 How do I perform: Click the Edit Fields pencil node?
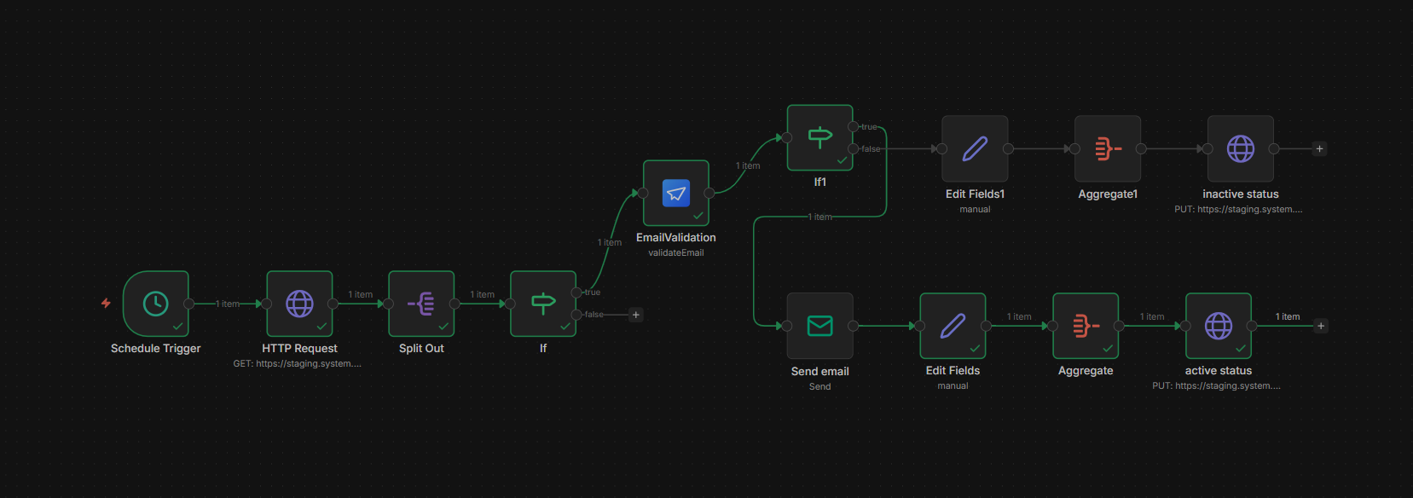click(953, 326)
